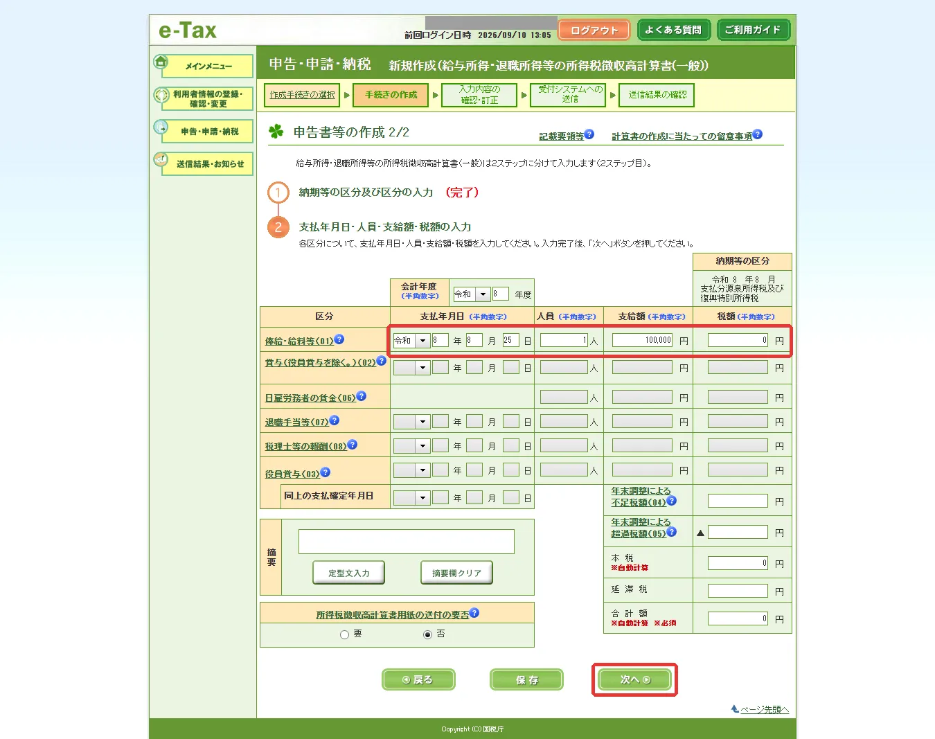Image resolution: width=935 pixels, height=739 pixels.
Task: Open era dropdown in 退職手当等 row
Action: (x=411, y=422)
